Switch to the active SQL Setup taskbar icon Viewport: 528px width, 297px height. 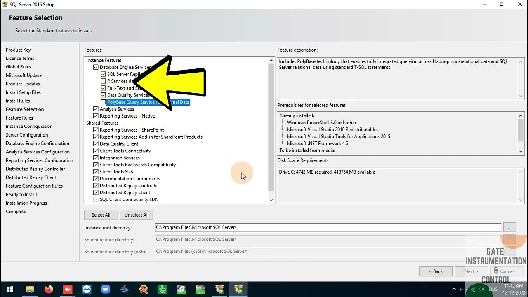tap(238, 289)
